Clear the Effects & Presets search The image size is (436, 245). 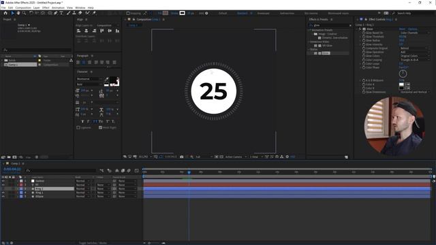[350, 25]
